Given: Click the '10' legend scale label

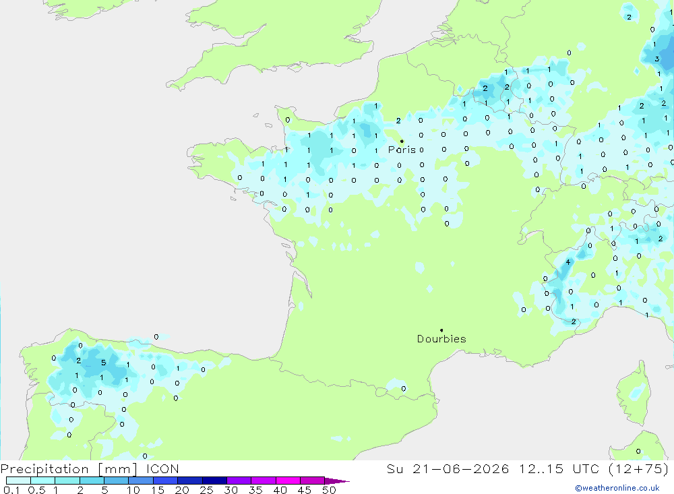Looking at the screenshot, I should pos(133,490).
